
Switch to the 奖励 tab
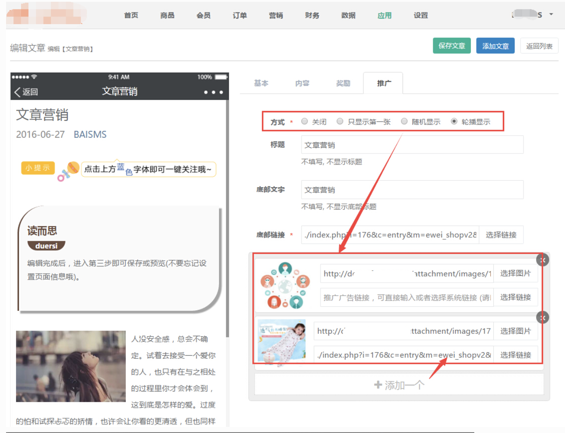coord(343,83)
